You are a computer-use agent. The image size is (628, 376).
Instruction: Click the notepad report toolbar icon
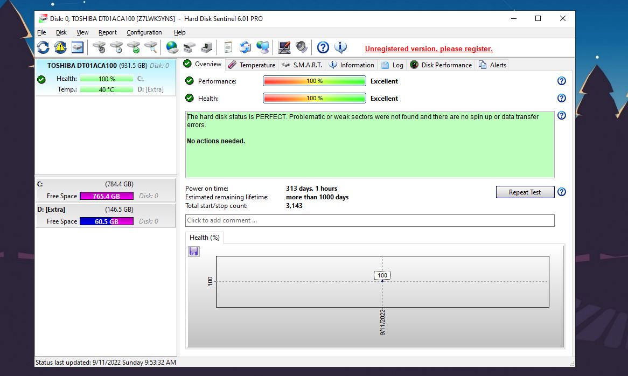tap(228, 47)
